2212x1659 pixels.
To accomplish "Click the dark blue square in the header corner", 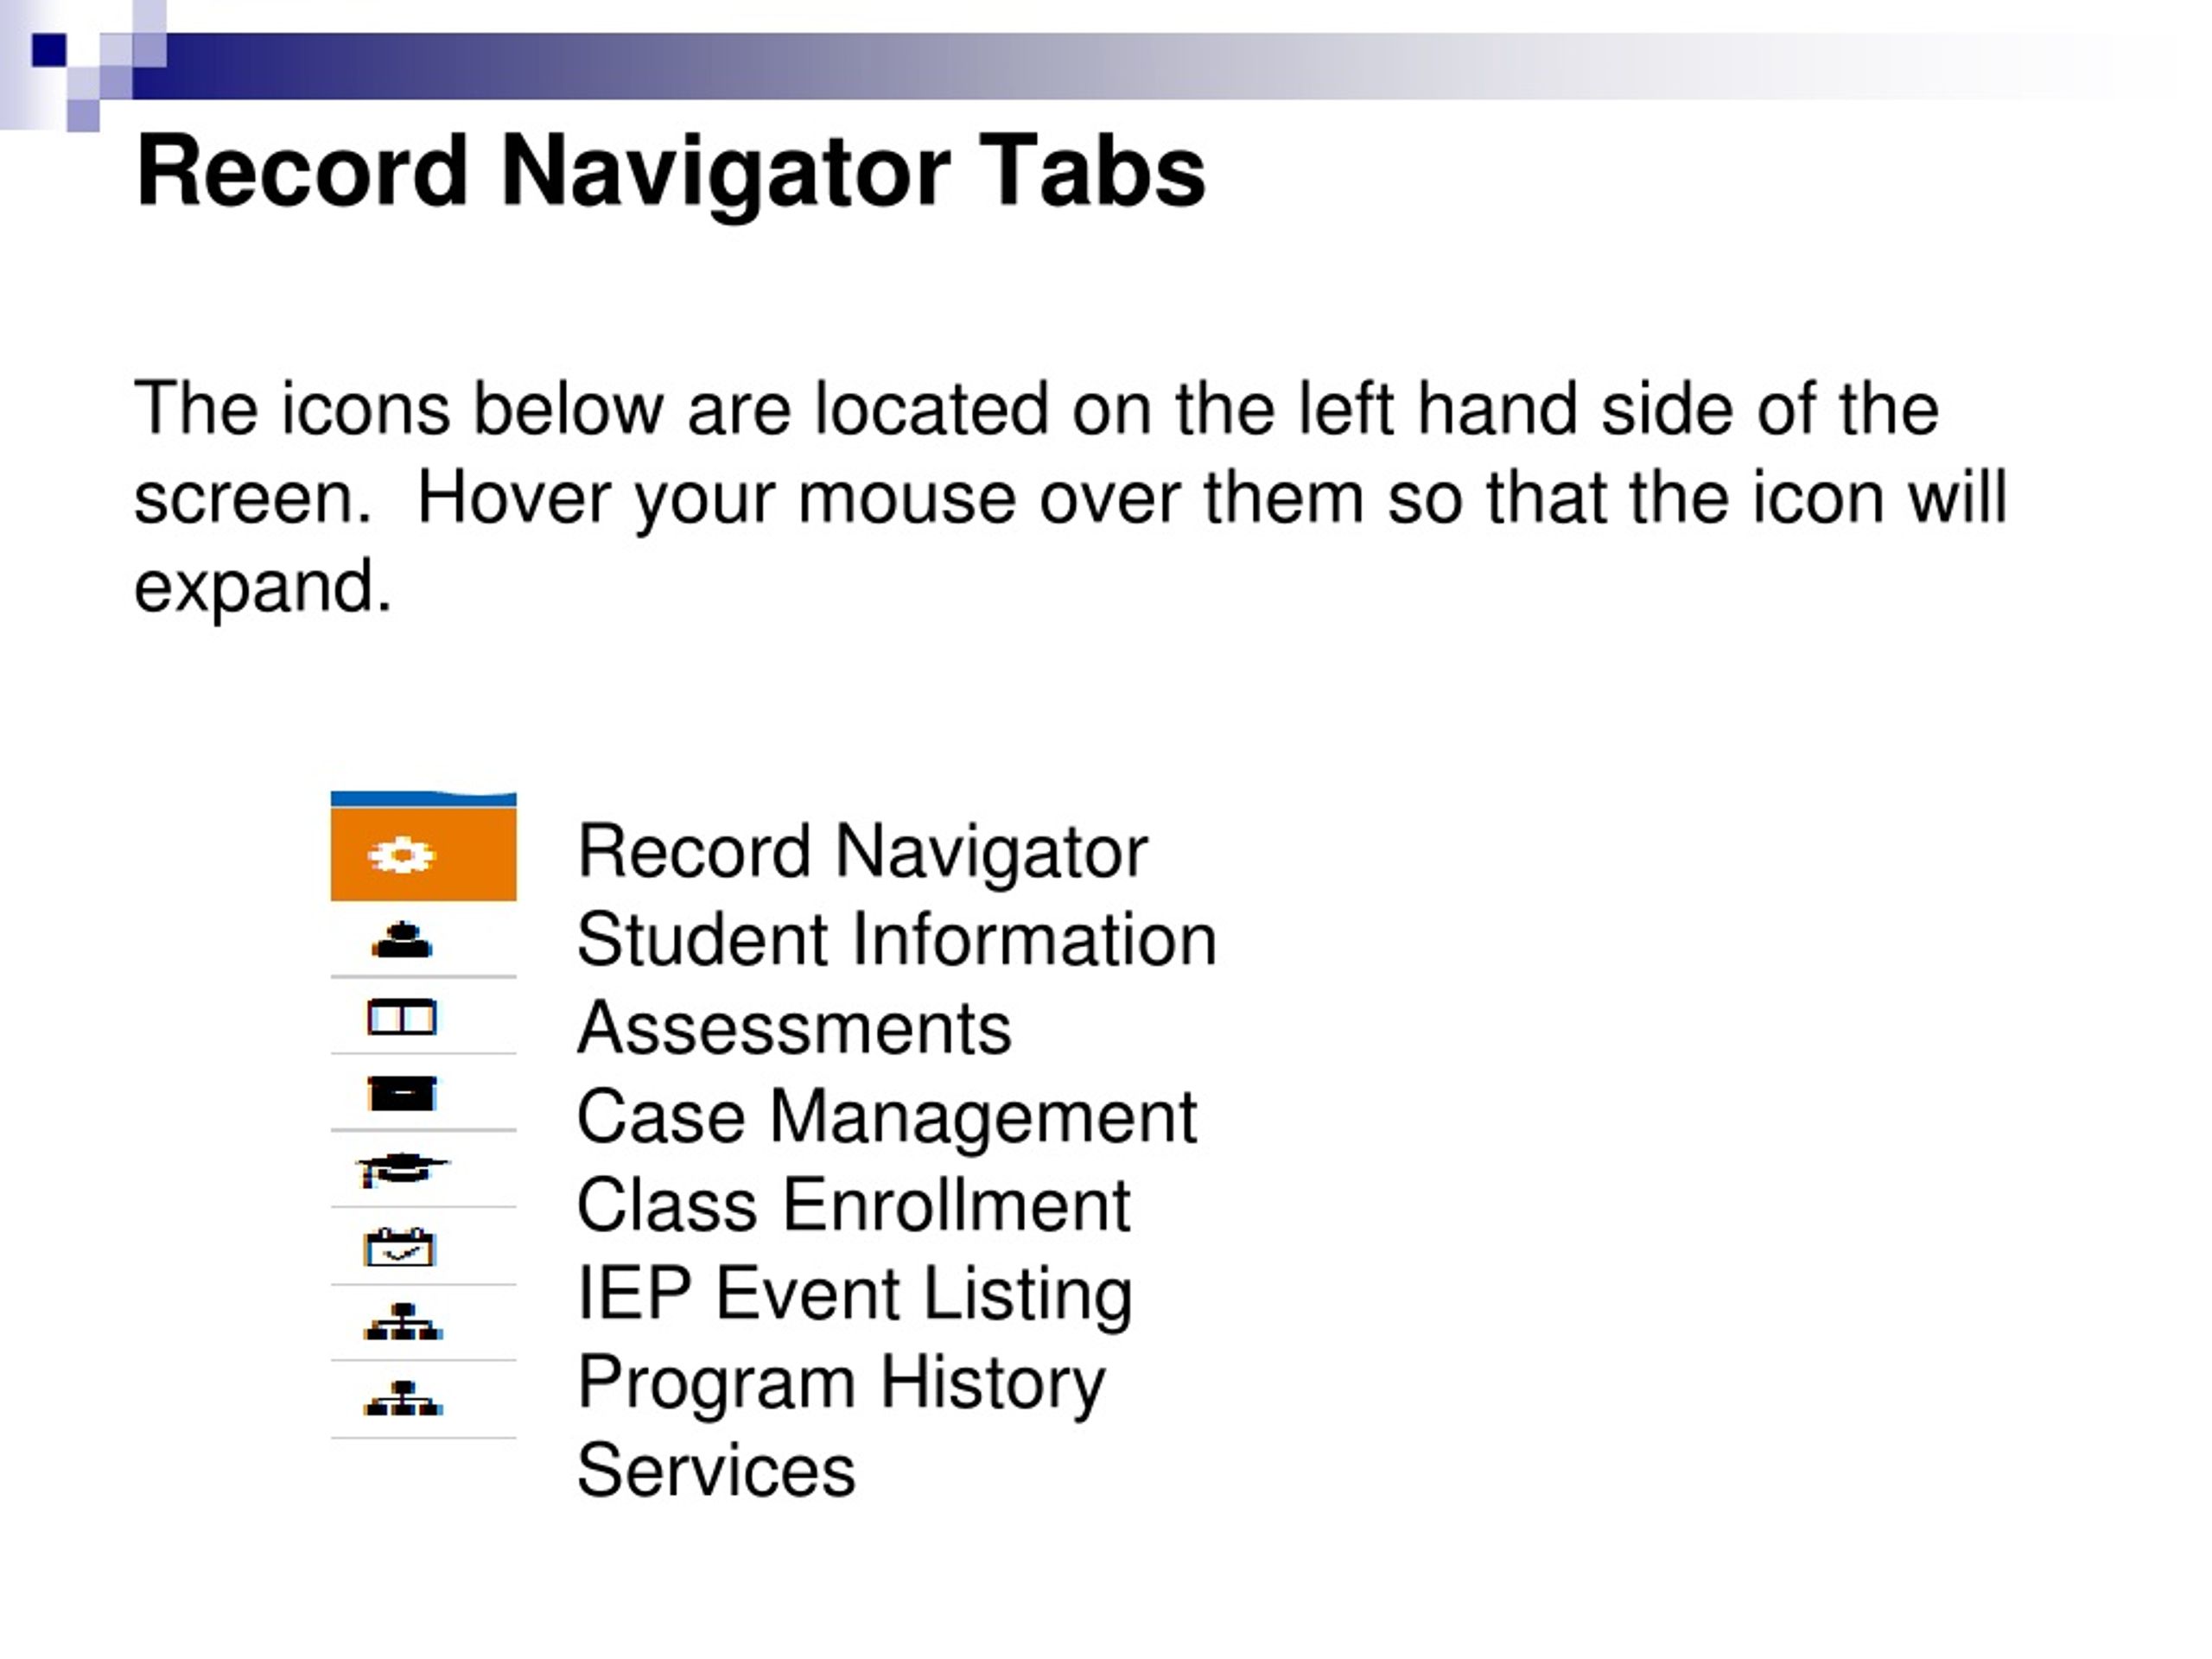I will pyautogui.click(x=49, y=50).
